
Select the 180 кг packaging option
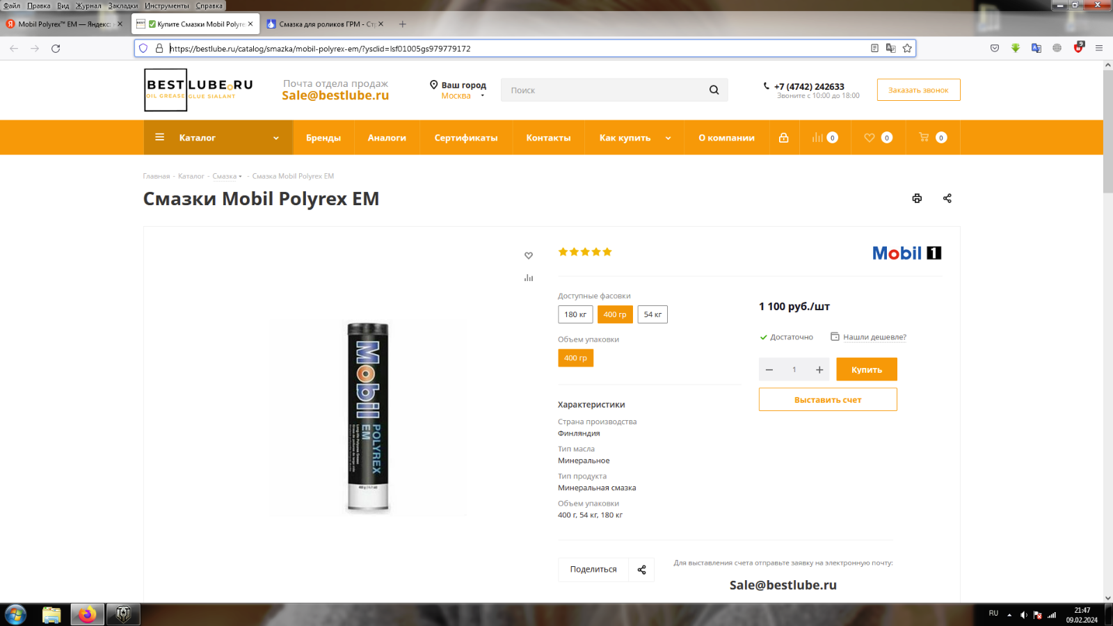coord(575,314)
